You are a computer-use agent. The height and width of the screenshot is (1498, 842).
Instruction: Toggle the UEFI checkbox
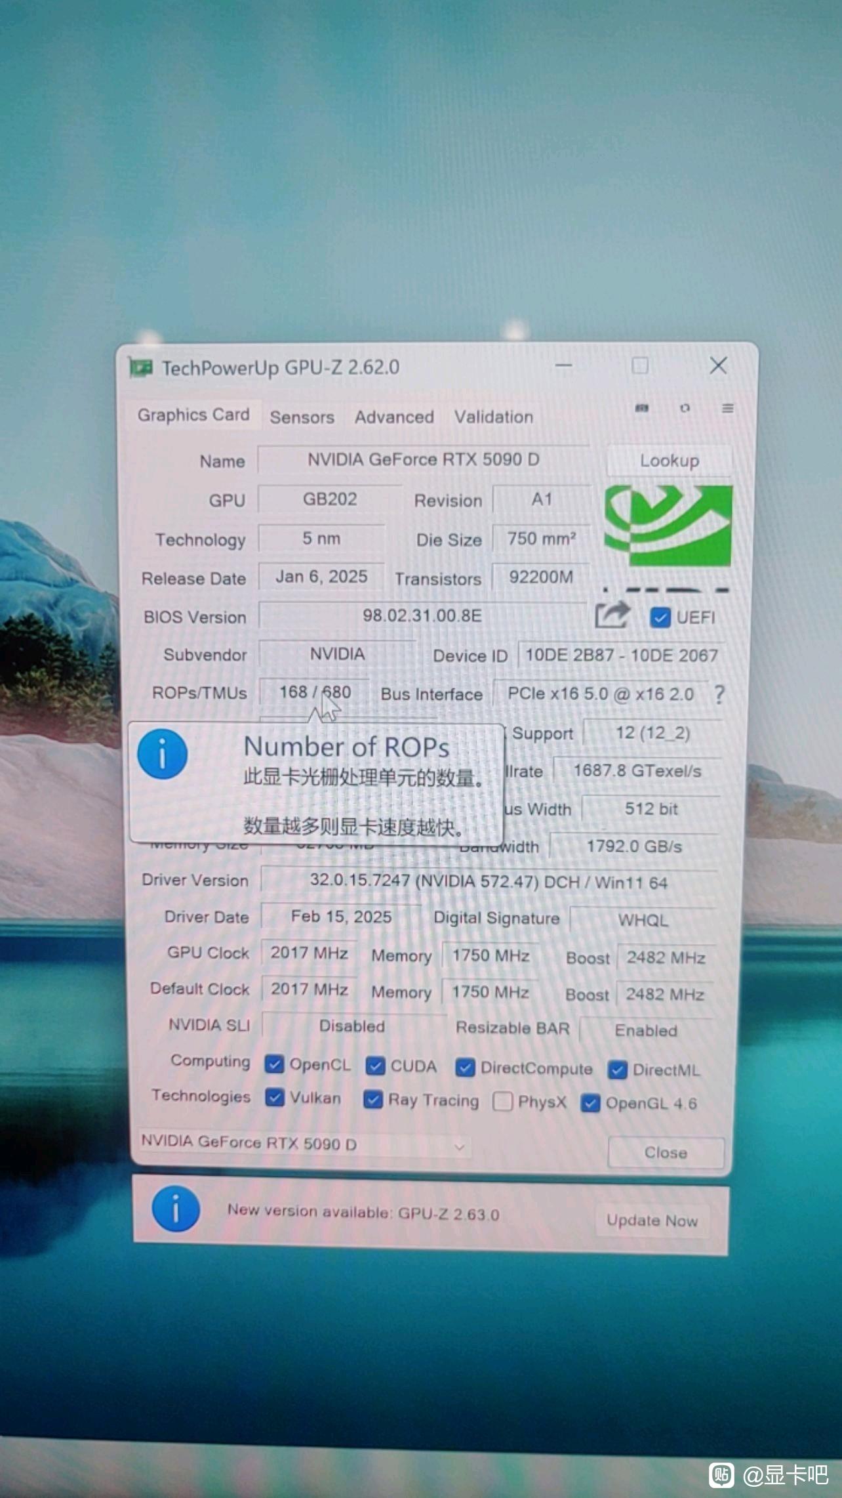pyautogui.click(x=660, y=617)
